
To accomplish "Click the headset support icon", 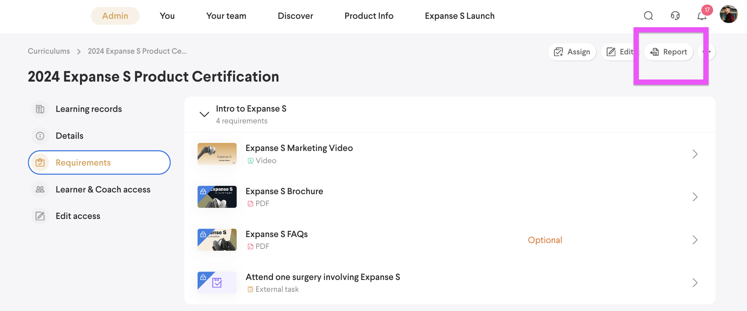I will pos(675,16).
